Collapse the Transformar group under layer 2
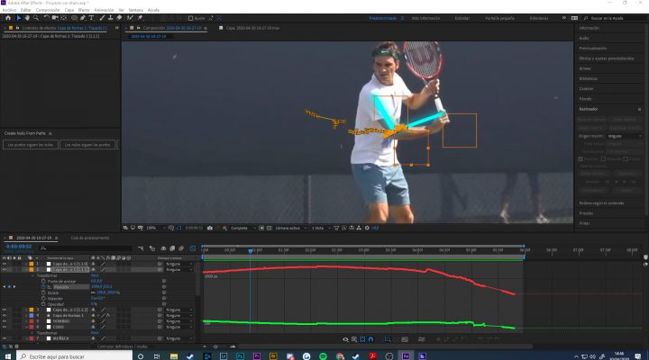 tap(32, 275)
